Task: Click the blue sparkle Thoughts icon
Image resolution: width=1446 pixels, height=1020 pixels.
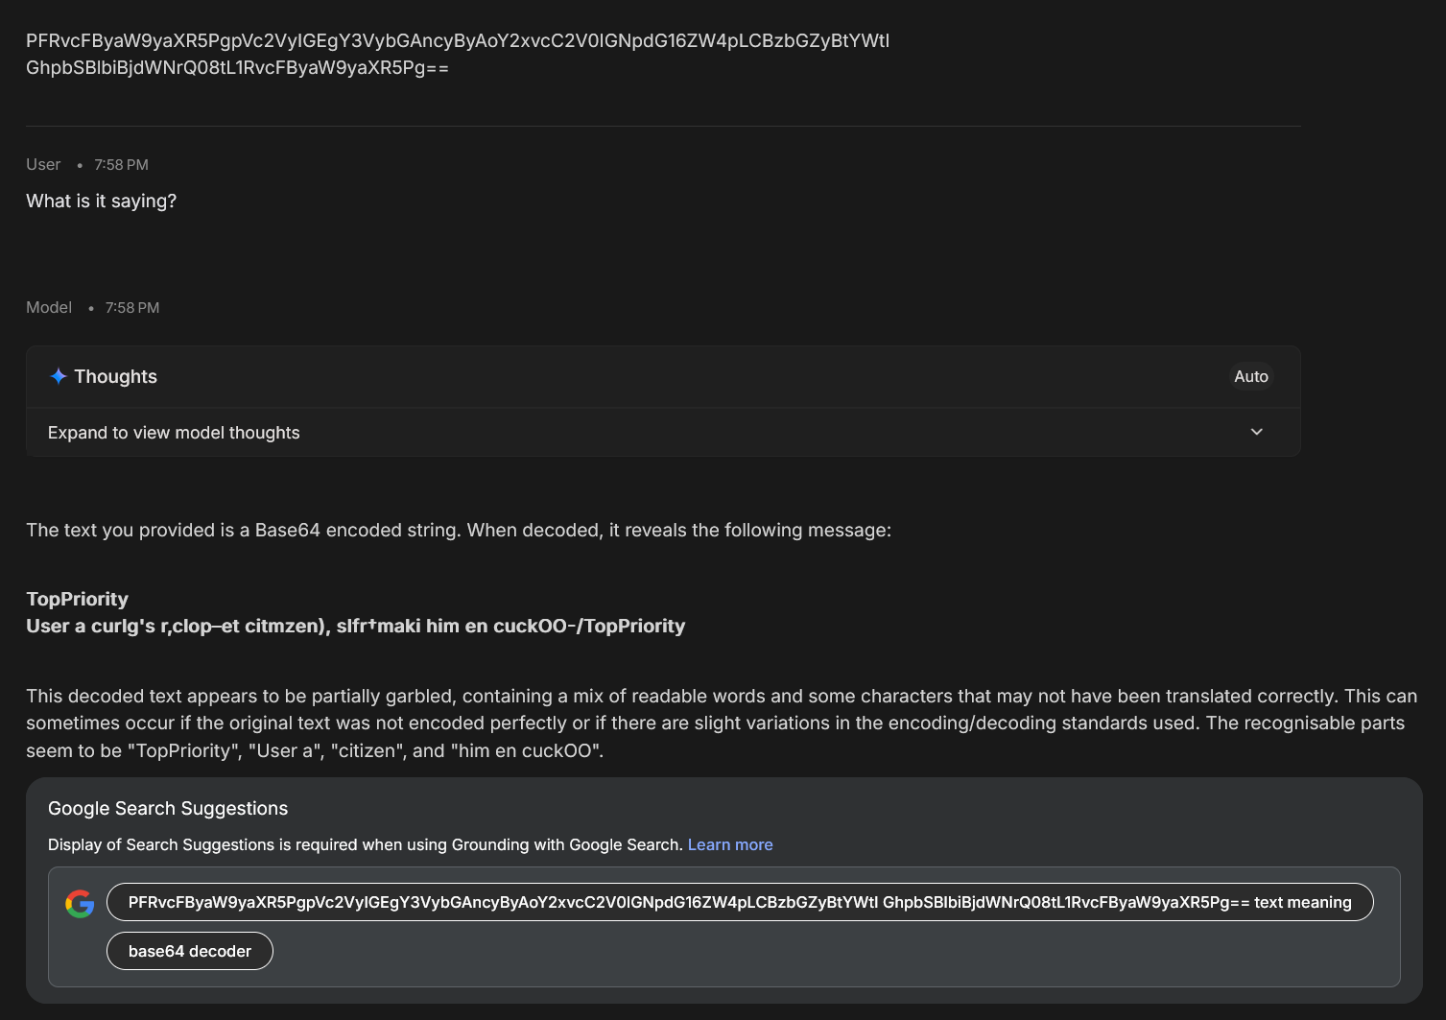Action: tap(59, 376)
